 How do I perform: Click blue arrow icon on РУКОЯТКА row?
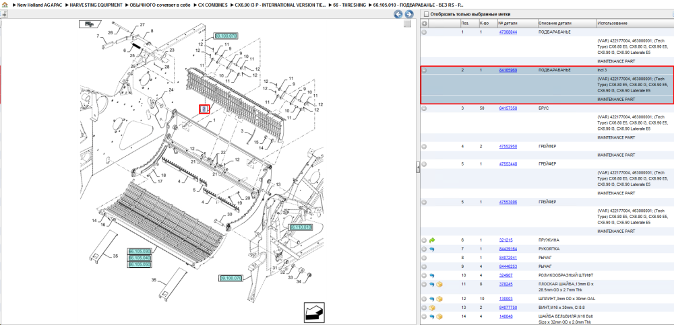coord(432,249)
